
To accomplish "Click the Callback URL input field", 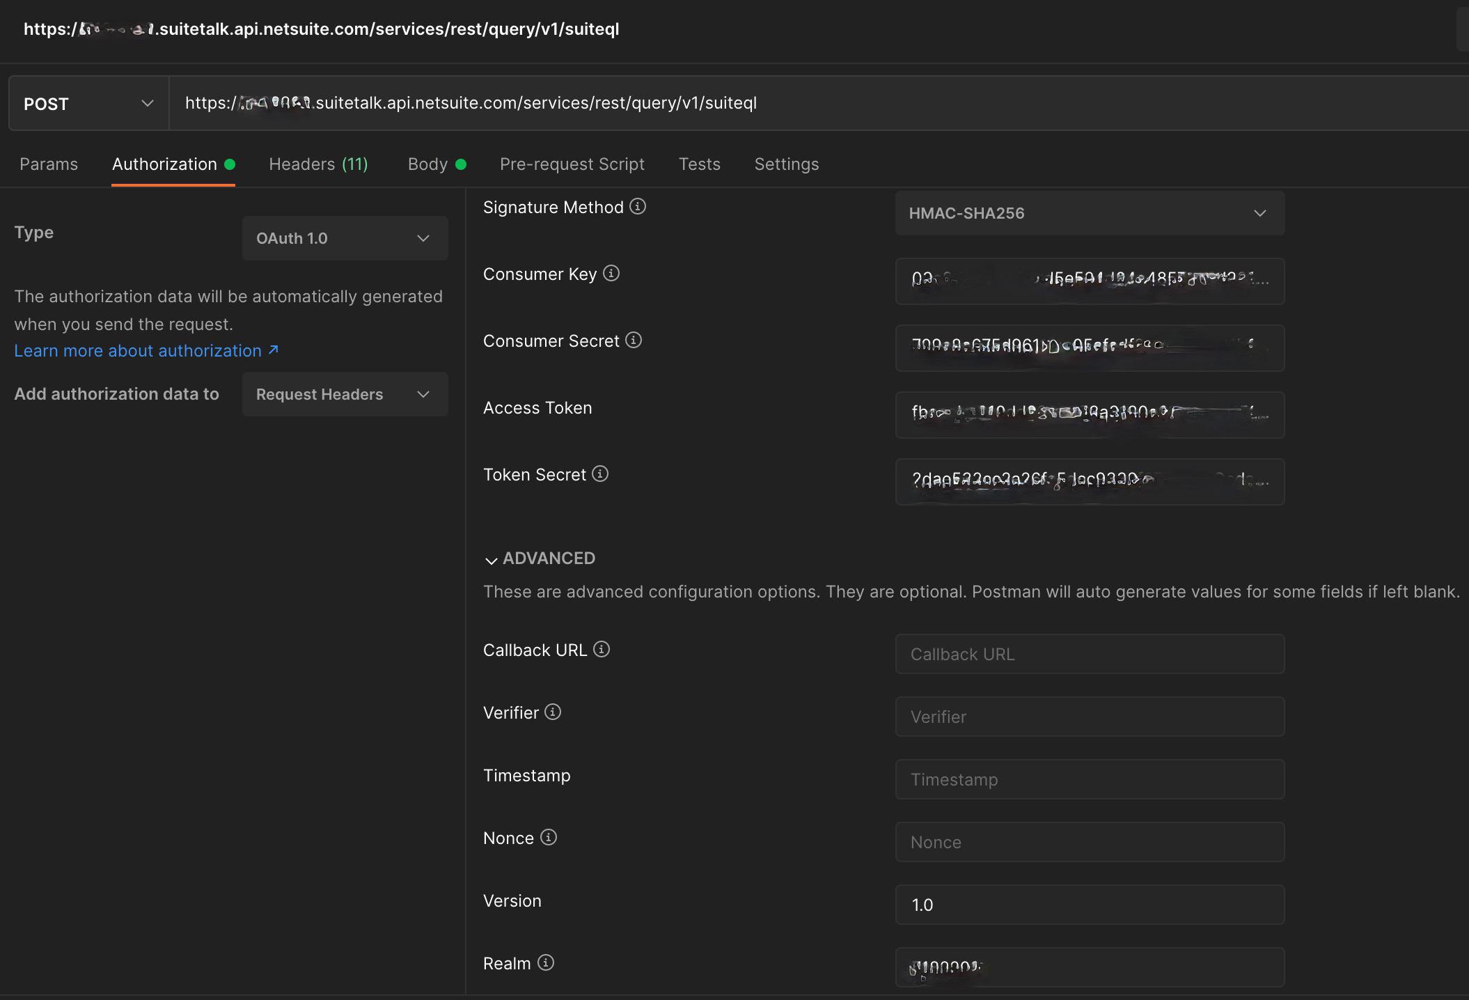I will tap(1089, 654).
